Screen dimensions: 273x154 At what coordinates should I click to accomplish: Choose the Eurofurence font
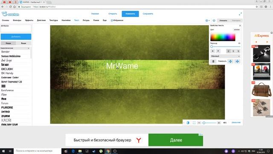(7, 90)
